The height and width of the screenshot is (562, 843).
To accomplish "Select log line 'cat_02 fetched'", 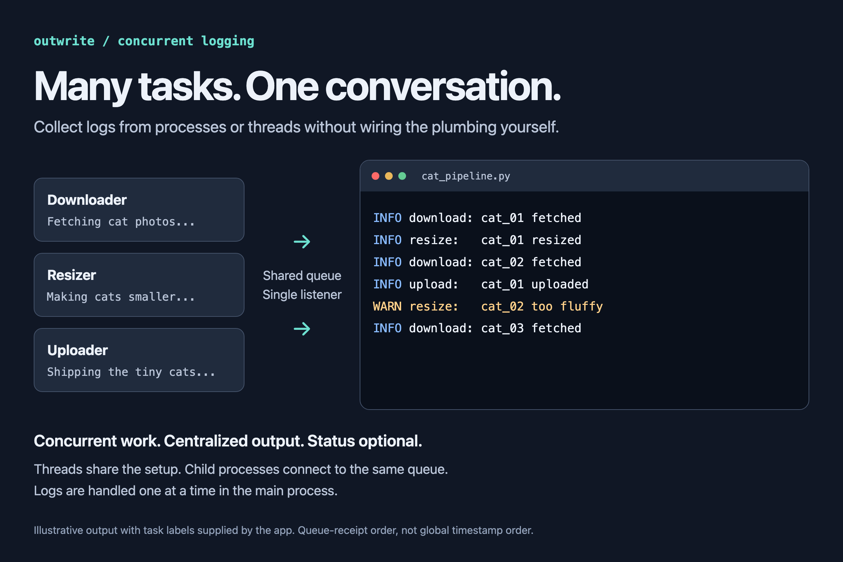I will [x=477, y=262].
